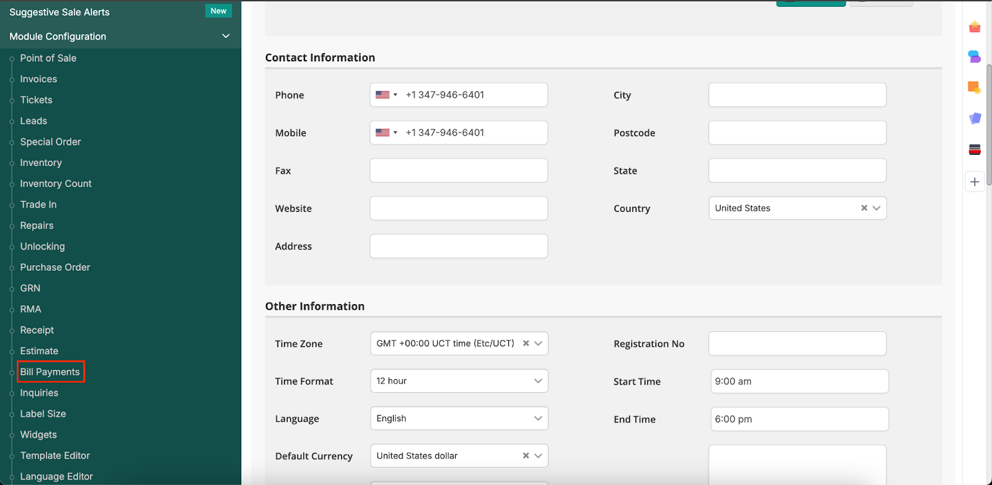This screenshot has height=485, width=992.
Task: Select Receipt in module list
Action: click(x=37, y=330)
